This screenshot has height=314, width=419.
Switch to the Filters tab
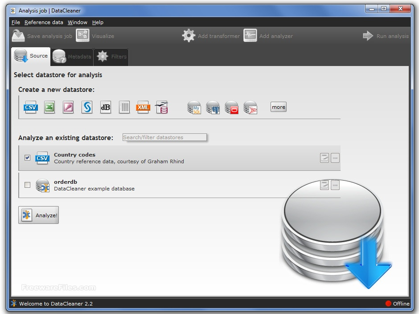tap(111, 57)
